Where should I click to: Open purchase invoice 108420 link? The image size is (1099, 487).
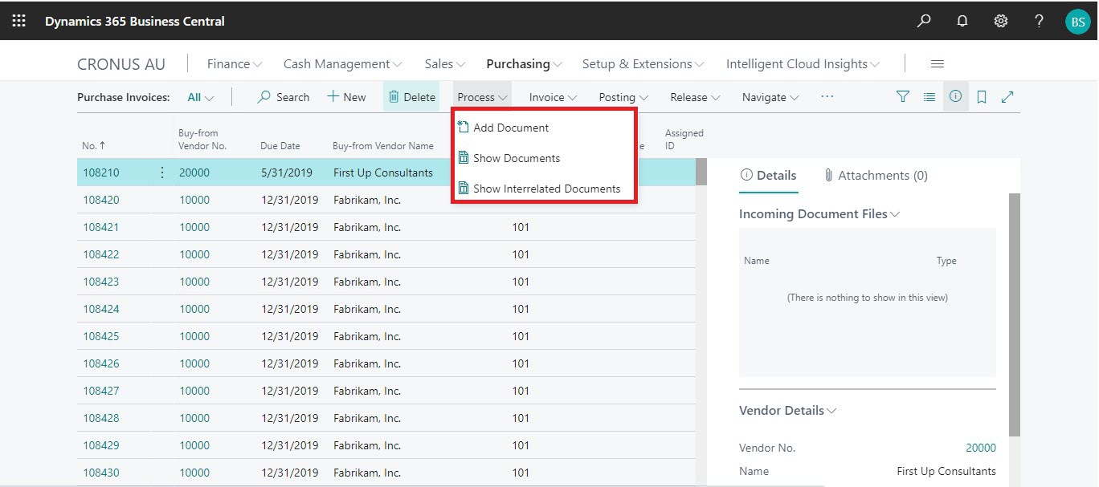point(101,200)
